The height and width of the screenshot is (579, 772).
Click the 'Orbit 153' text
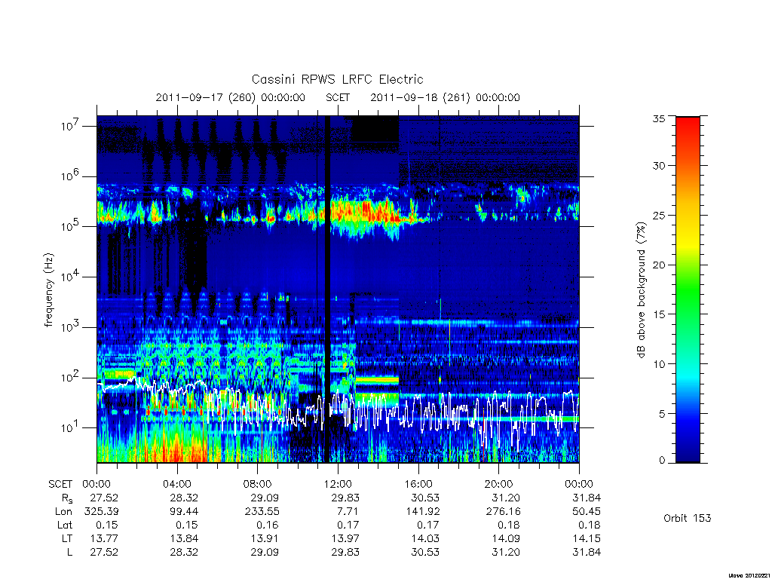pyautogui.click(x=688, y=518)
